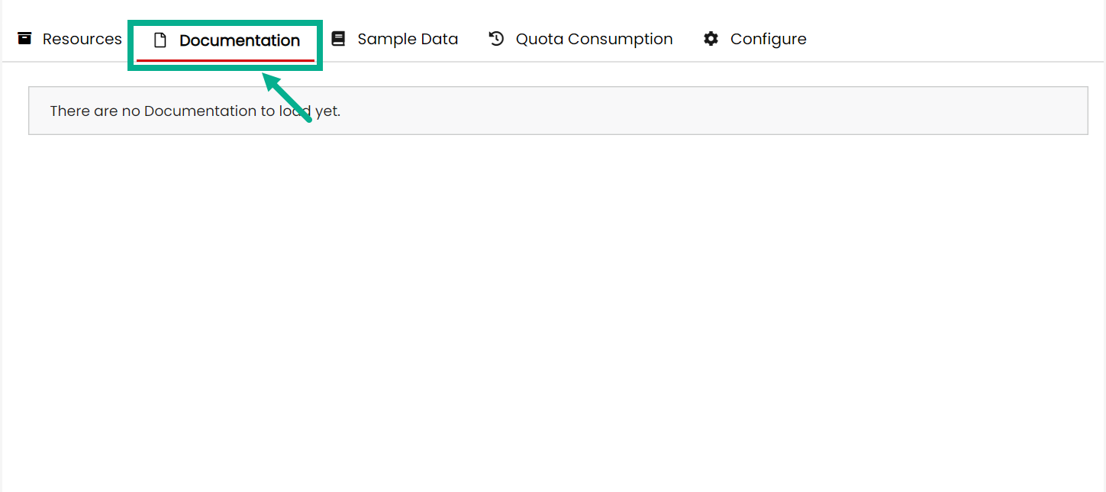Click the Resources archive box icon

pos(25,38)
